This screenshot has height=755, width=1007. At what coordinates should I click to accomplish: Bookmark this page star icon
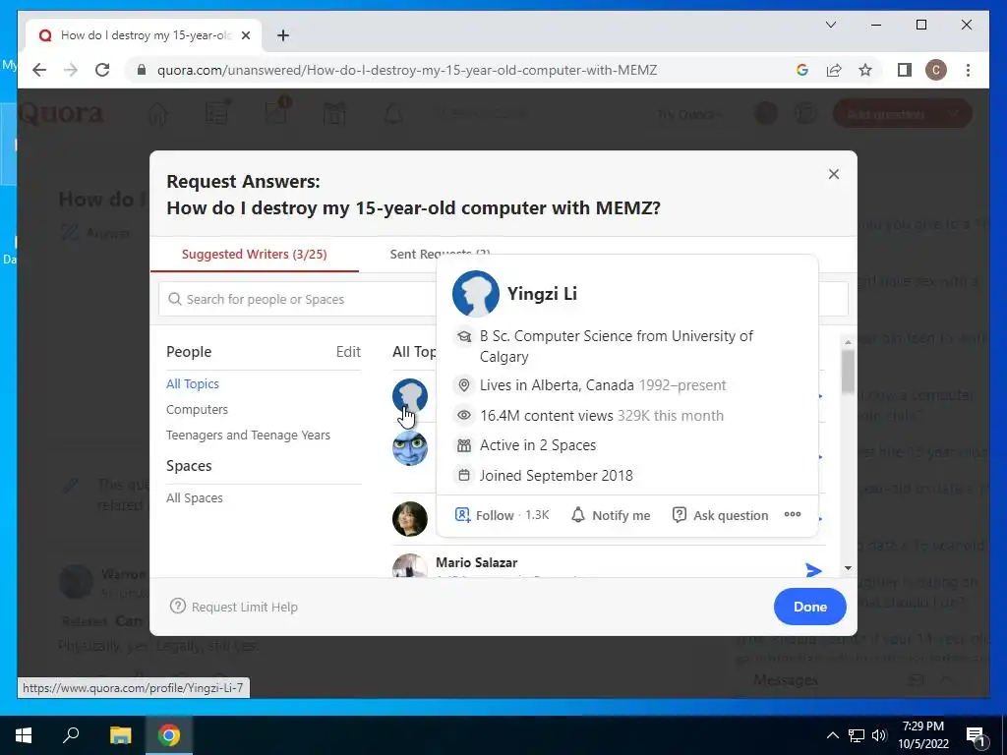point(865,70)
